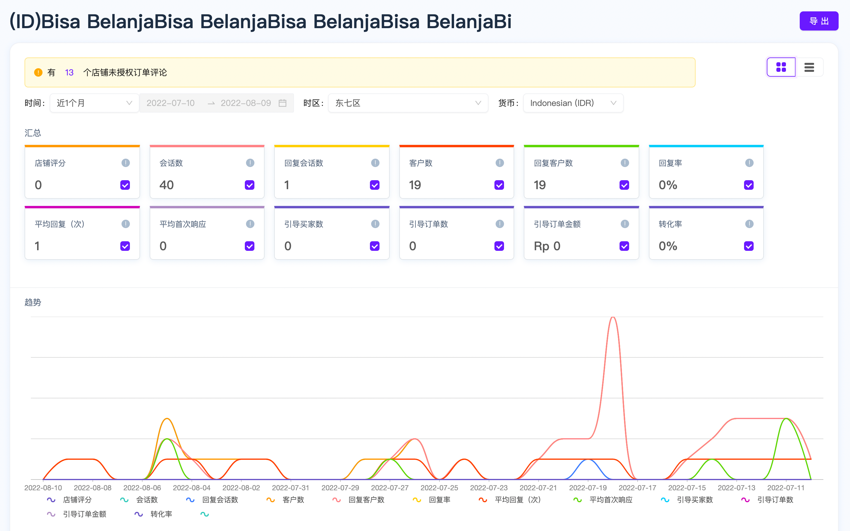
Task: Toggle 回复客户数 series in chart legend
Action: [x=358, y=500]
